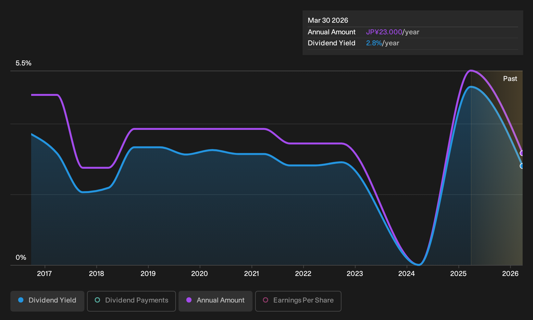Click the 2019 x-axis label

click(x=148, y=274)
